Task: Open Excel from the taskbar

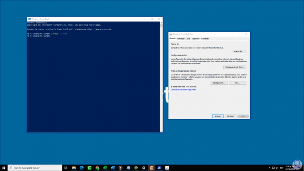Action: coord(105,168)
